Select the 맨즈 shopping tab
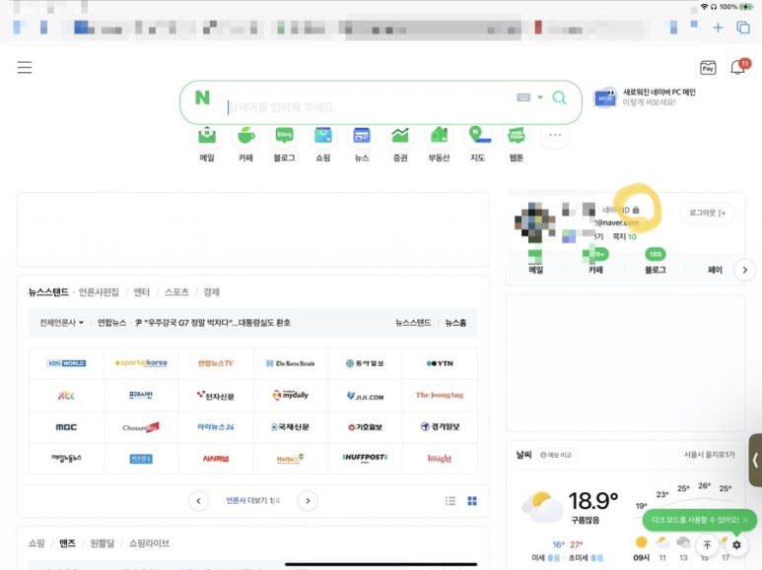This screenshot has width=762, height=570. coord(67,542)
